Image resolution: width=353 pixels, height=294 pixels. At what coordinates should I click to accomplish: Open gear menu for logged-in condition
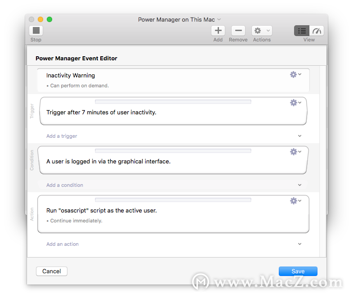295,152
